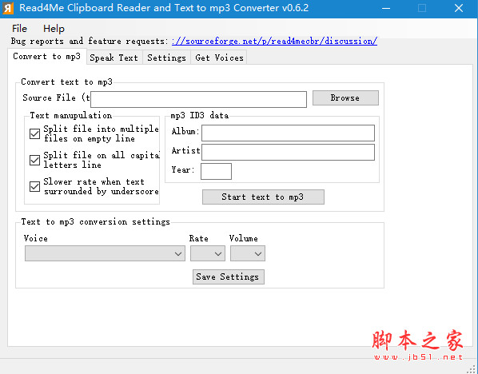Click the Year text field
Viewport: 478px width, 374px height.
point(216,171)
